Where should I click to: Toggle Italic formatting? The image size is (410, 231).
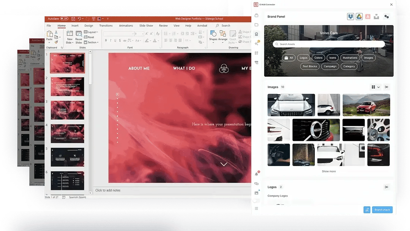click(110, 41)
